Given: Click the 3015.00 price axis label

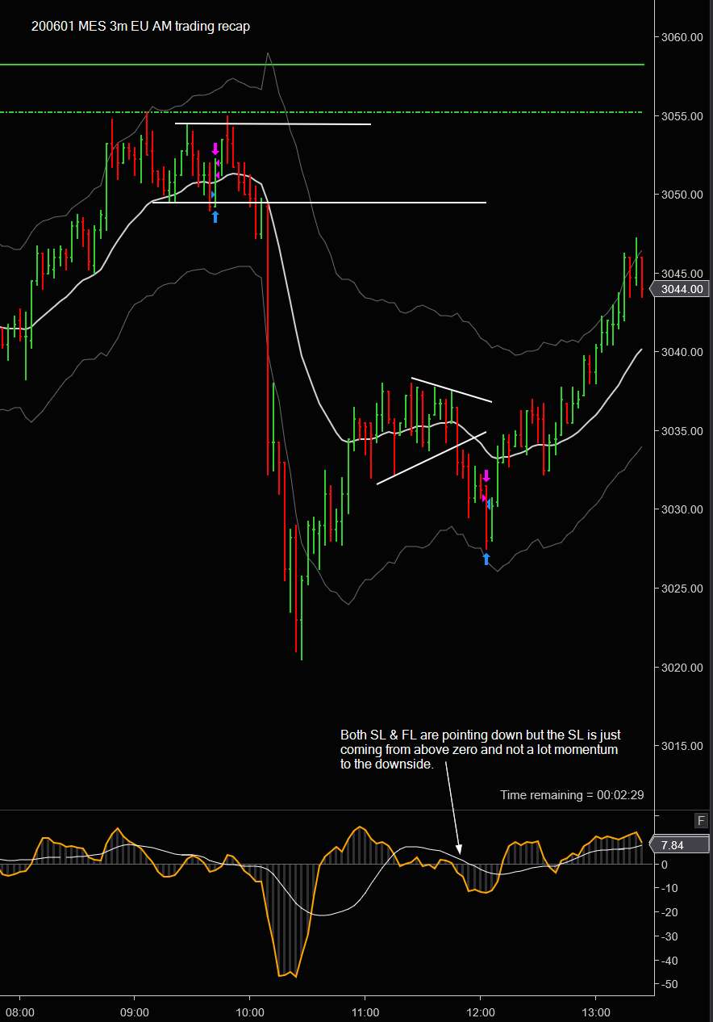Looking at the screenshot, I should pos(682,746).
